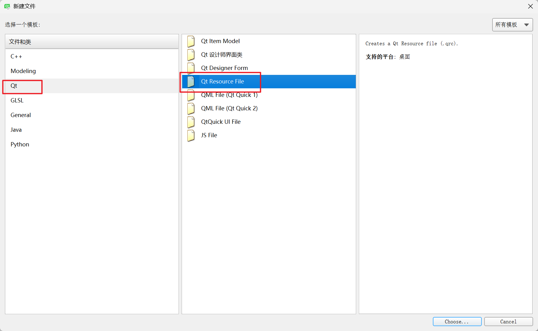Select the Java category
The width and height of the screenshot is (538, 331).
[x=92, y=130]
